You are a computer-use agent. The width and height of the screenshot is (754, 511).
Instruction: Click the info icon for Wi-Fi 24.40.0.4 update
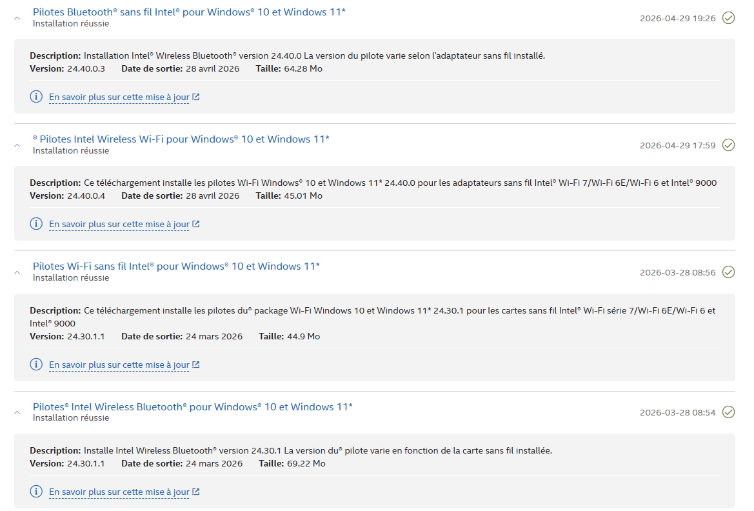[36, 224]
